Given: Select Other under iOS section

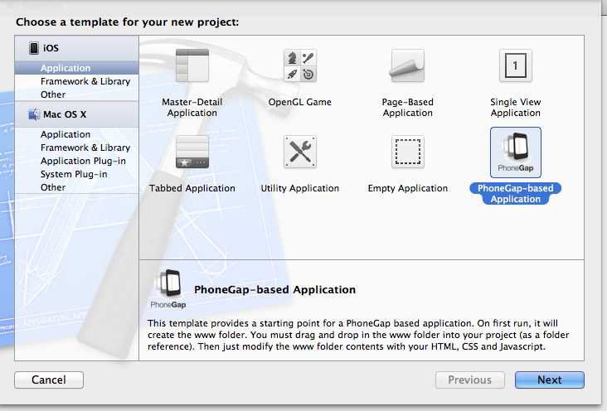Looking at the screenshot, I should (x=76, y=94).
